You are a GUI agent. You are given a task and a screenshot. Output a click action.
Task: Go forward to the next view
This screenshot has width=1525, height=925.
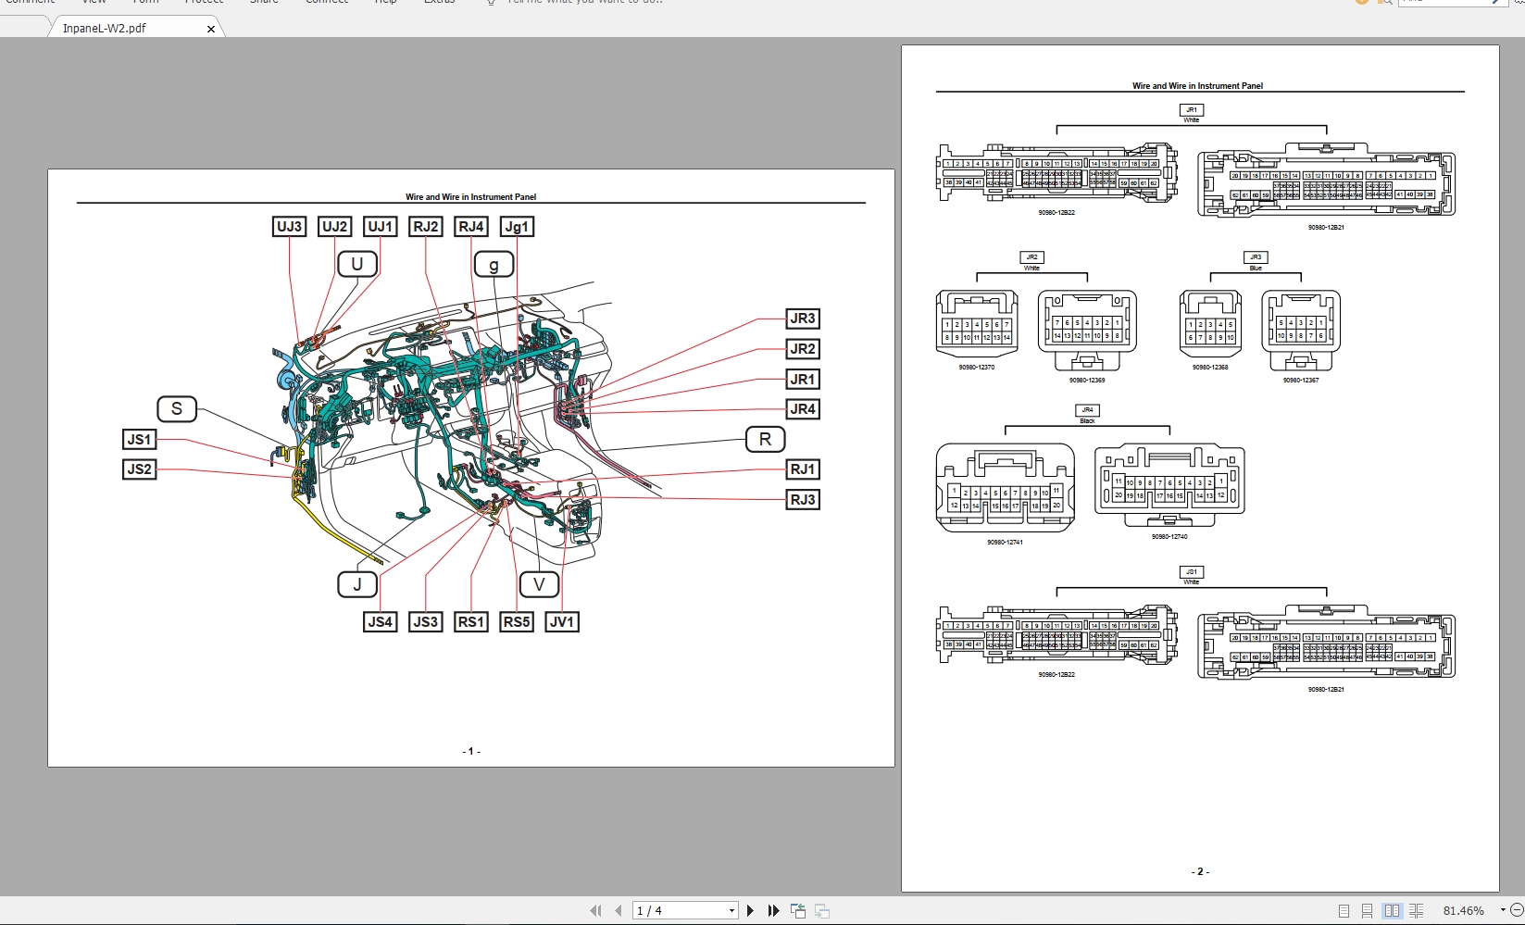[x=821, y=910]
